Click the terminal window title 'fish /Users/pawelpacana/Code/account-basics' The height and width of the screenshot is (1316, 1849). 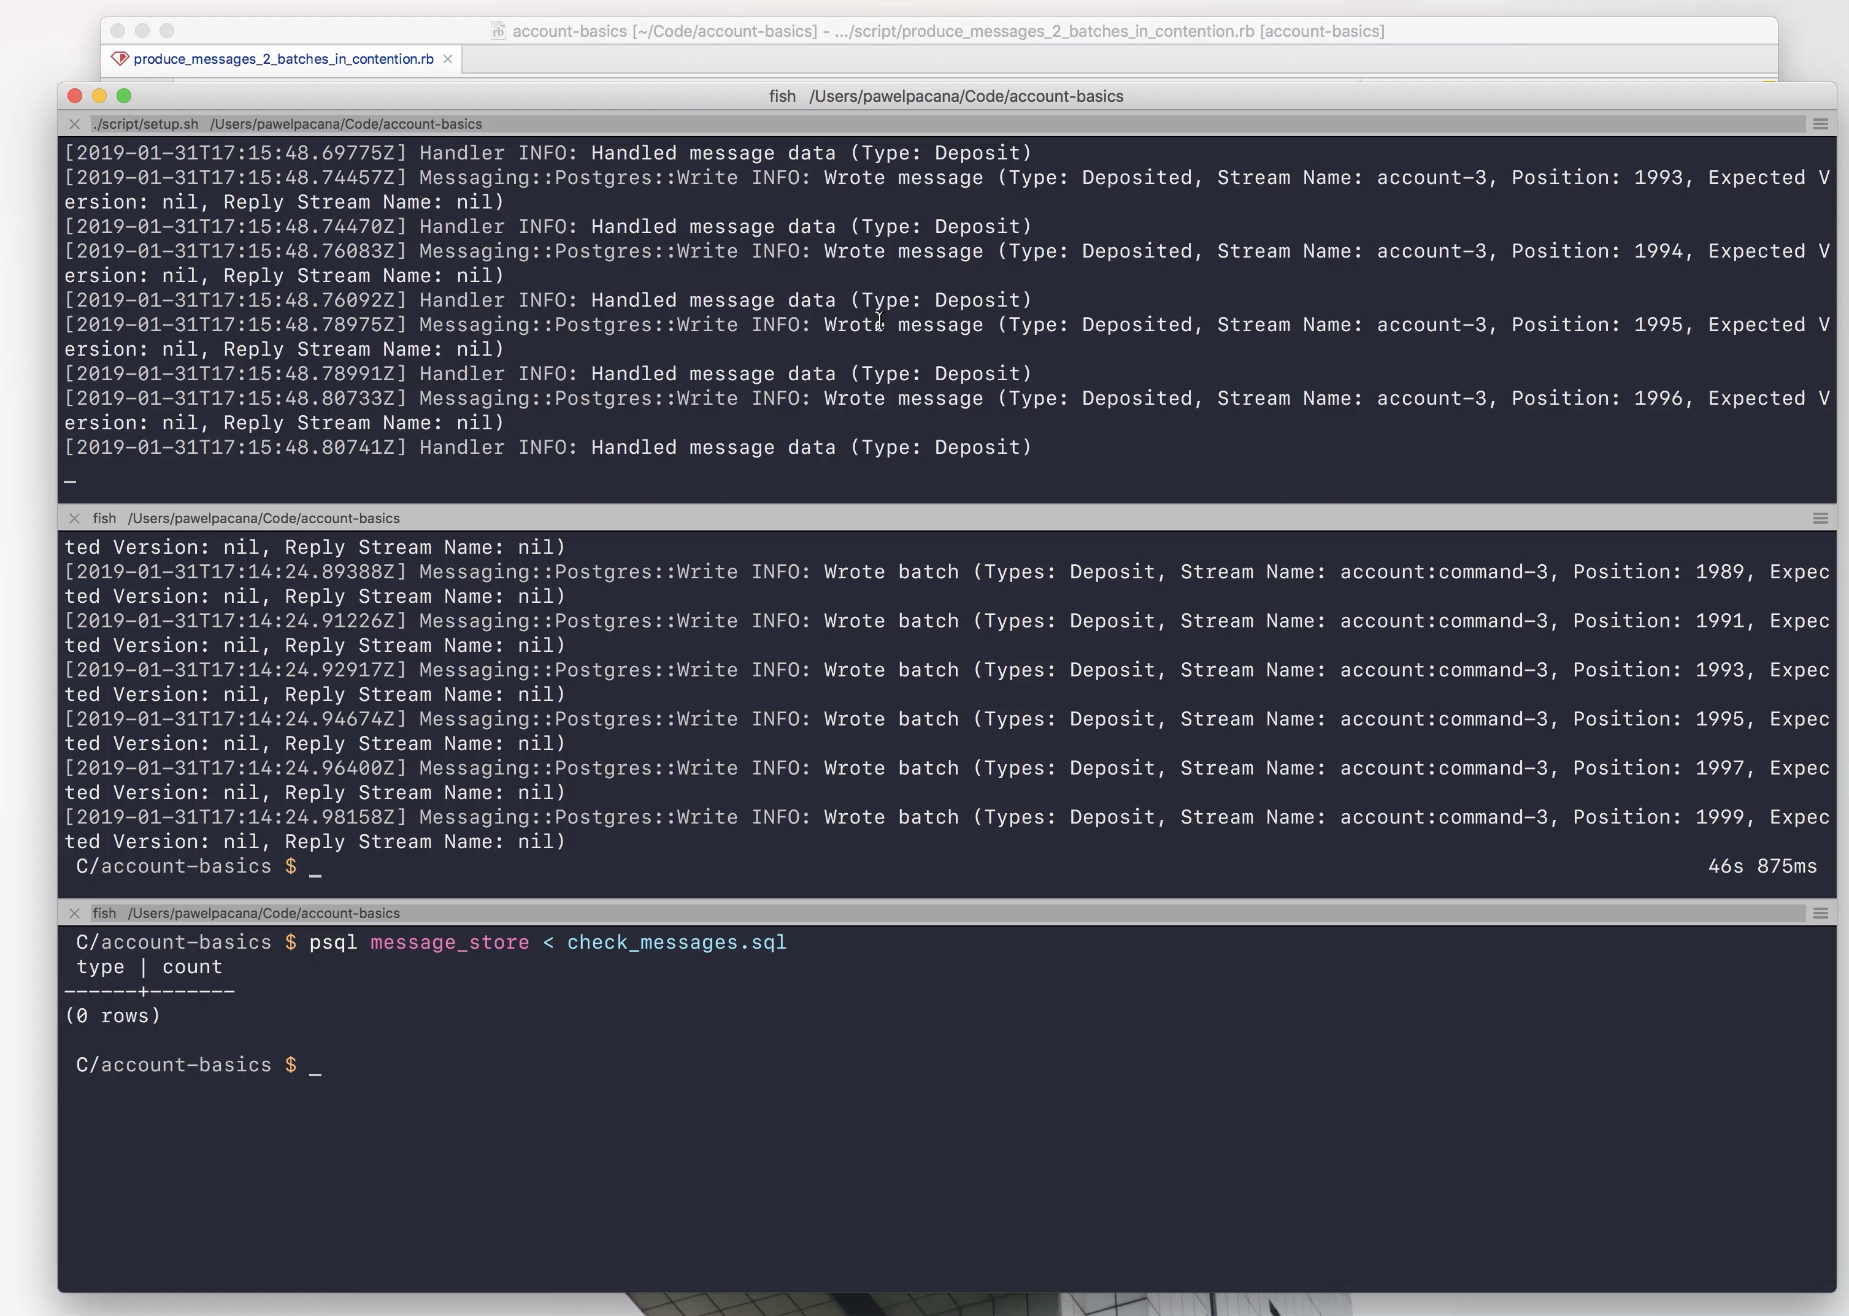tap(946, 96)
